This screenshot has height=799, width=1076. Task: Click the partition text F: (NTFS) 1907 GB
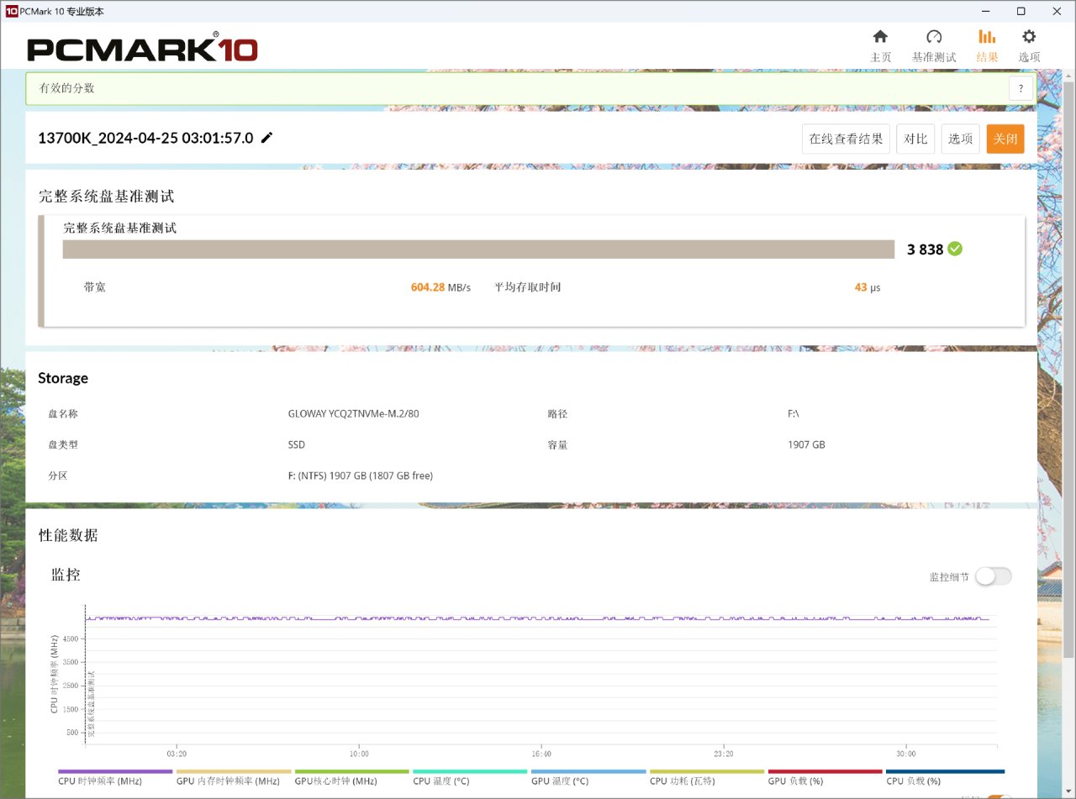pos(360,476)
